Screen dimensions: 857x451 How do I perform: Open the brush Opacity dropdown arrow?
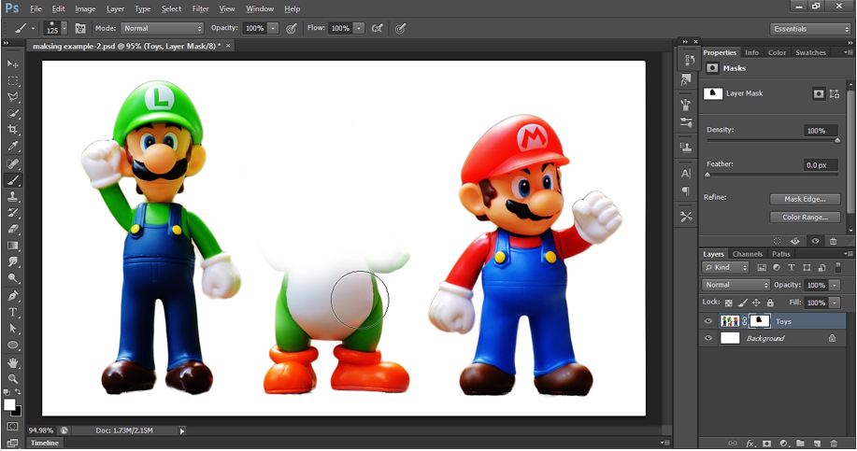click(273, 28)
